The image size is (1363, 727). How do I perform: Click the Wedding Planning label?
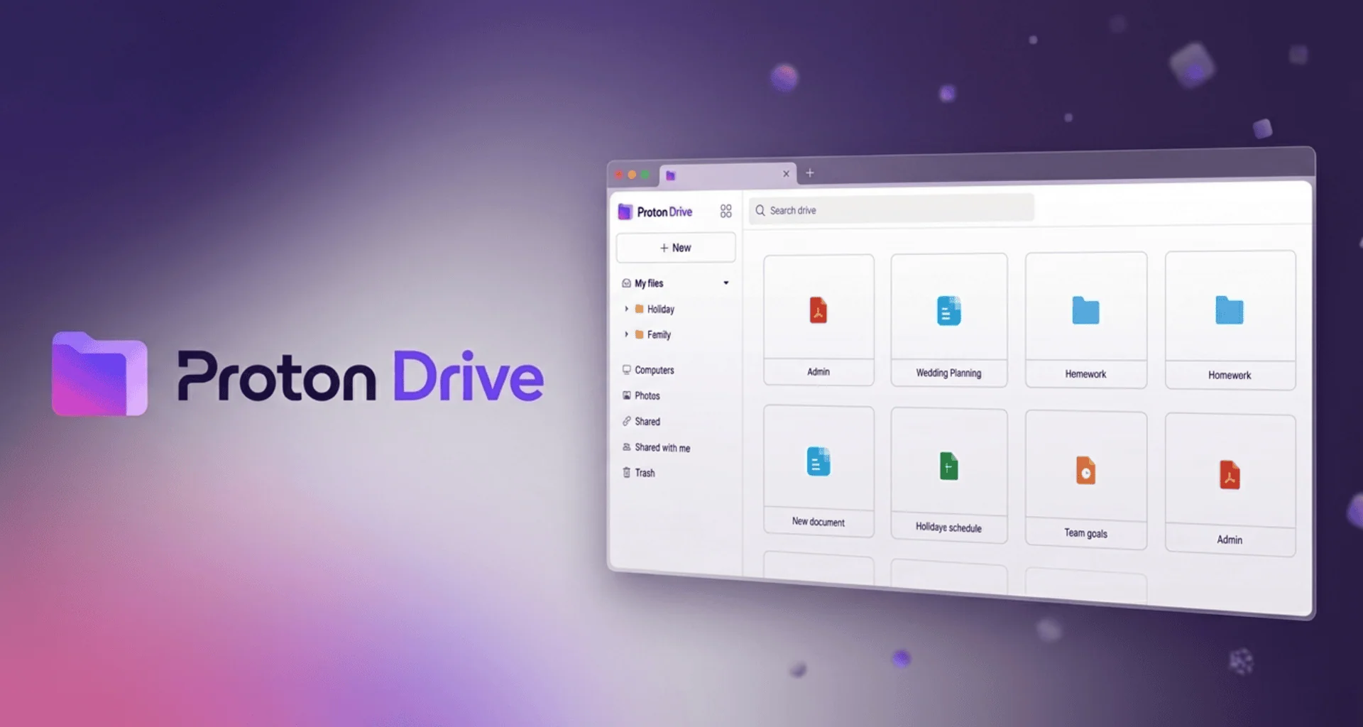pyautogui.click(x=948, y=373)
